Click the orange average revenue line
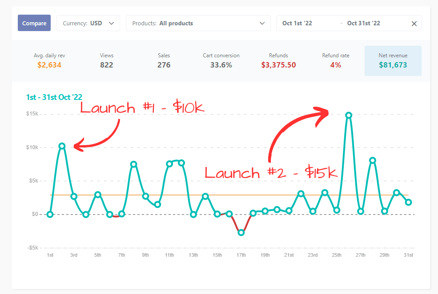The height and width of the screenshot is (294, 438). 267,195
